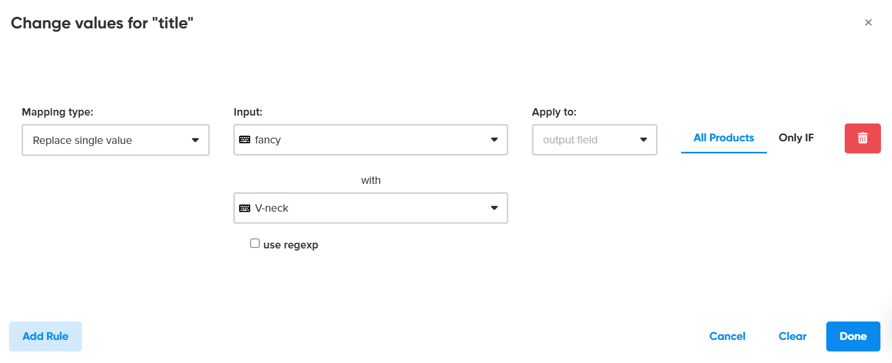Click the Clear link
The height and width of the screenshot is (363, 892).
[793, 336]
